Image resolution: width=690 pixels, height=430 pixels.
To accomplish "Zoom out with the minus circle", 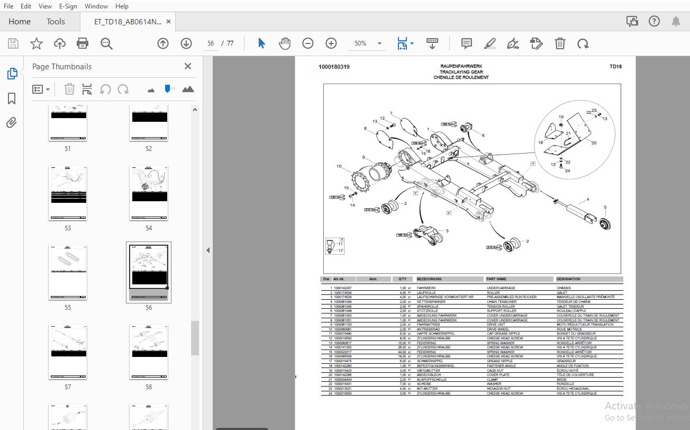I will pos(308,43).
